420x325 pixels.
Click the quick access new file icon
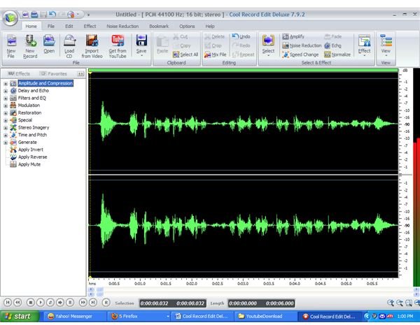coord(25,15)
